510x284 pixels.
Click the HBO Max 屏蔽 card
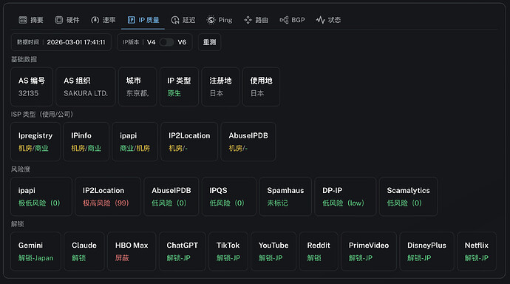pos(132,251)
